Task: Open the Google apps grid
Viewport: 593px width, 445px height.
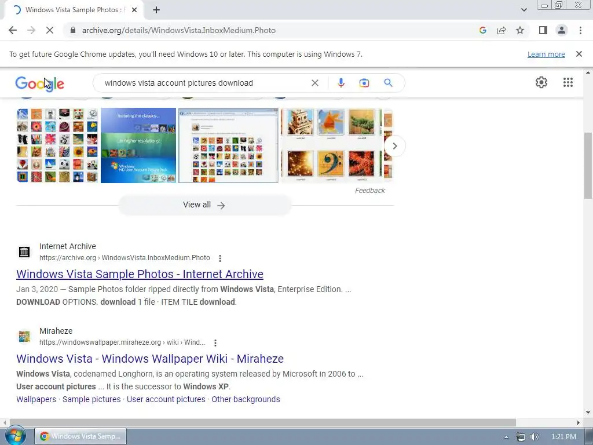Action: click(x=568, y=82)
